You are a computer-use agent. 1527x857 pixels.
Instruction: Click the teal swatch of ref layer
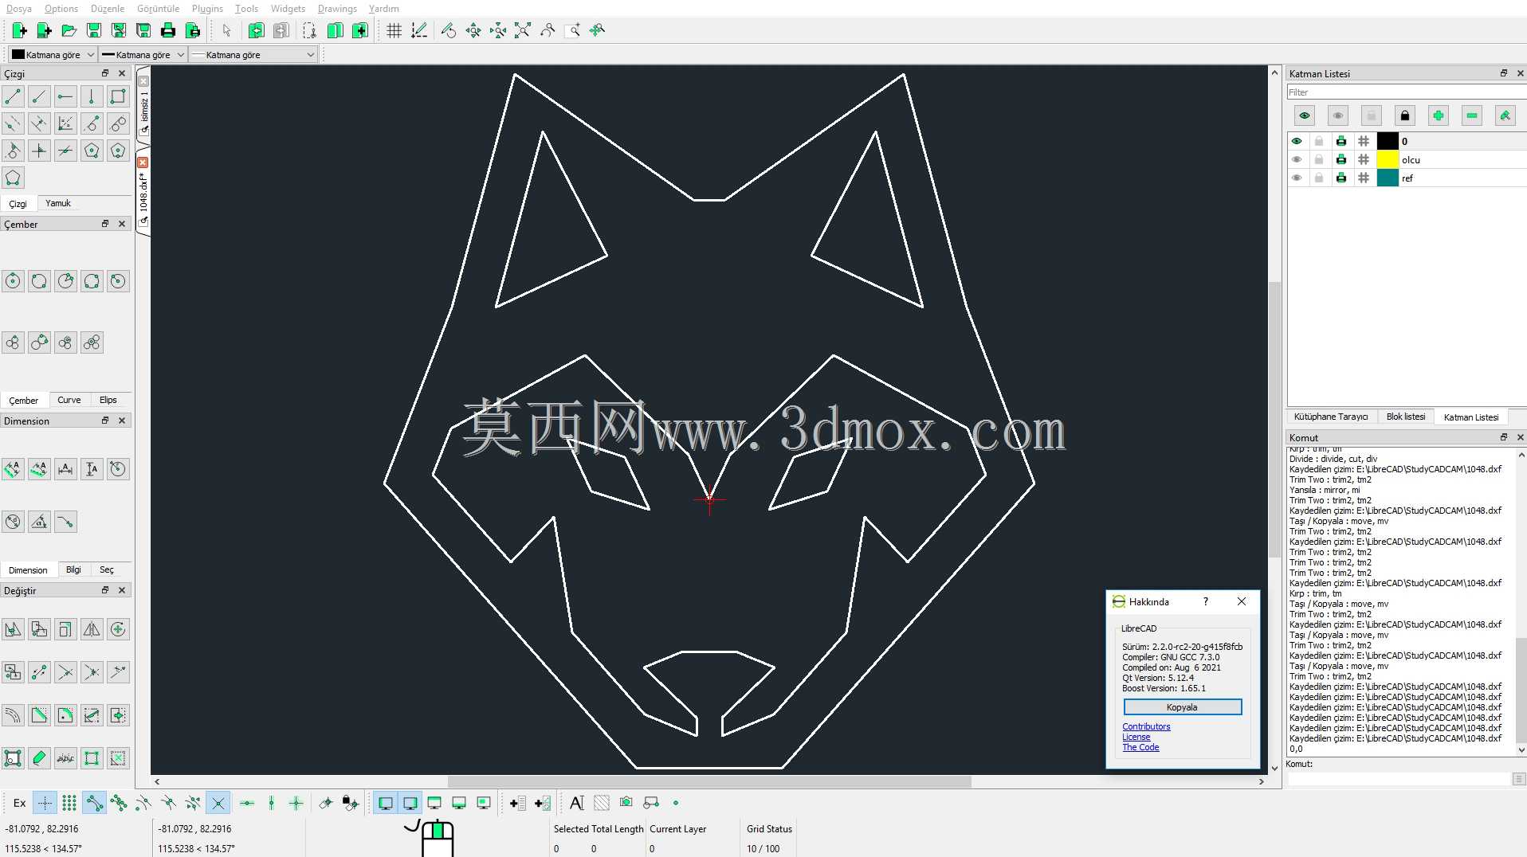pos(1388,178)
